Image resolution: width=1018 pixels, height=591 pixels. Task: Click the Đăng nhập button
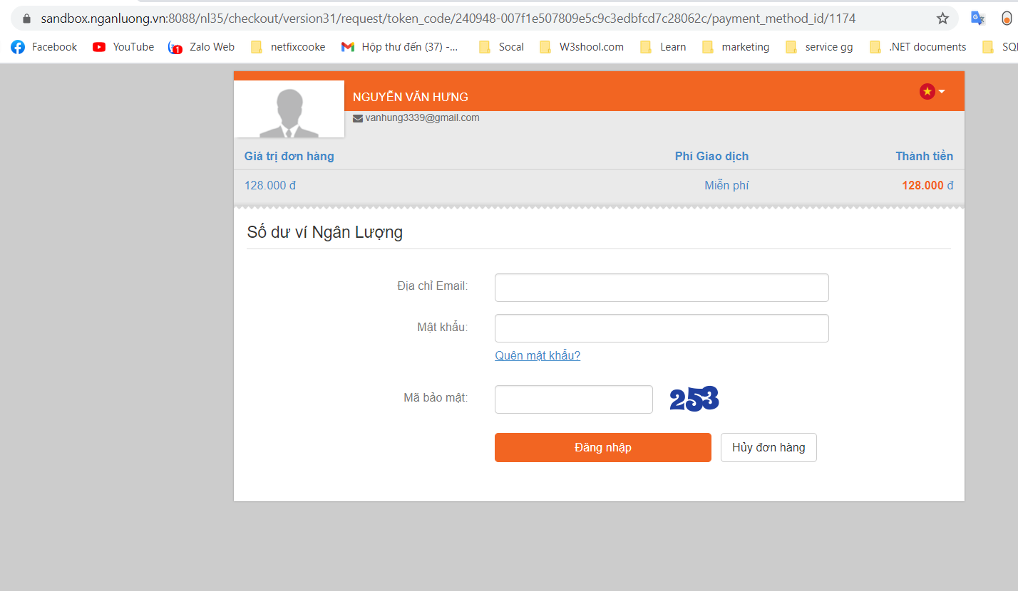[x=603, y=447]
